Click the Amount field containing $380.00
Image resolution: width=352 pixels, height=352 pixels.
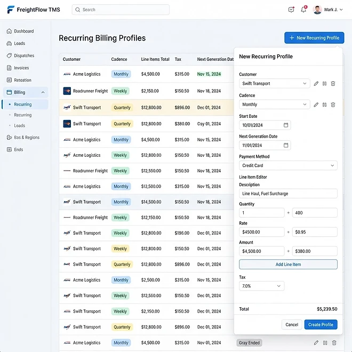(315, 251)
